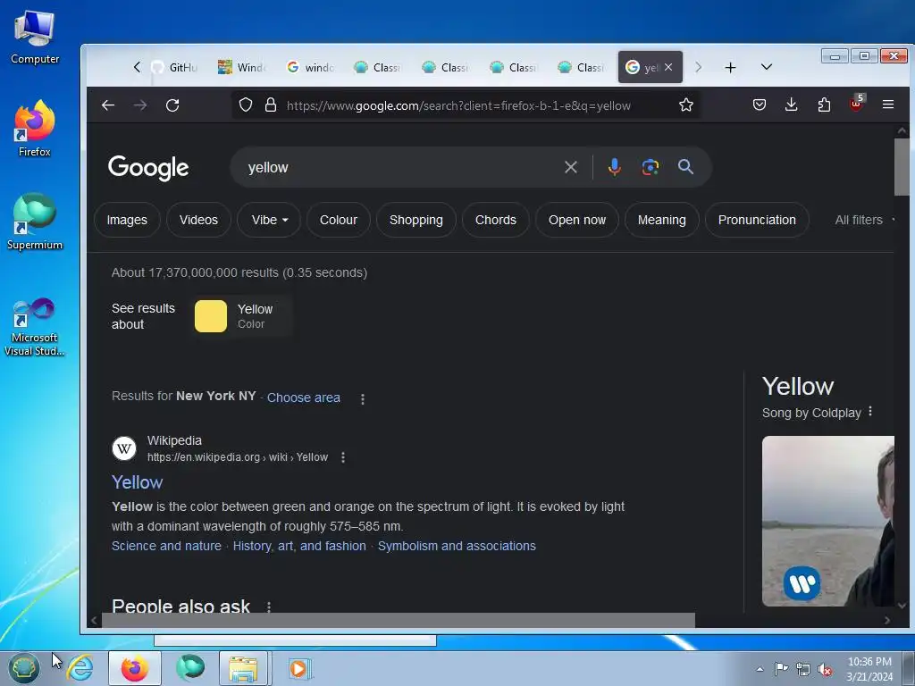This screenshot has width=915, height=686.
Task: Expand the list all tabs dropdown
Action: point(767,67)
